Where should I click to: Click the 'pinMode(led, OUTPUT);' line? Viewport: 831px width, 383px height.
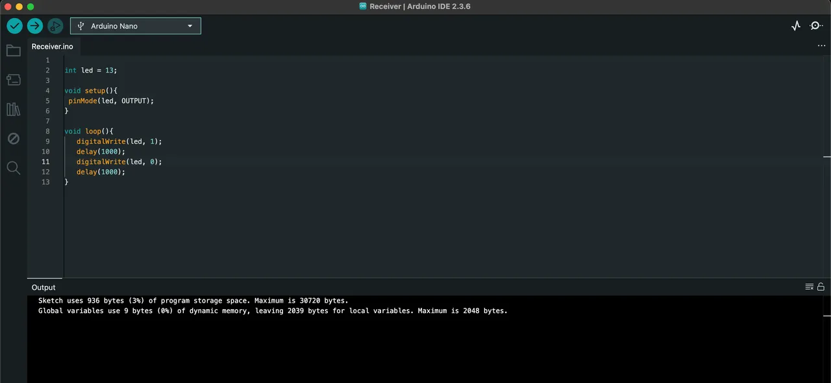[111, 100]
